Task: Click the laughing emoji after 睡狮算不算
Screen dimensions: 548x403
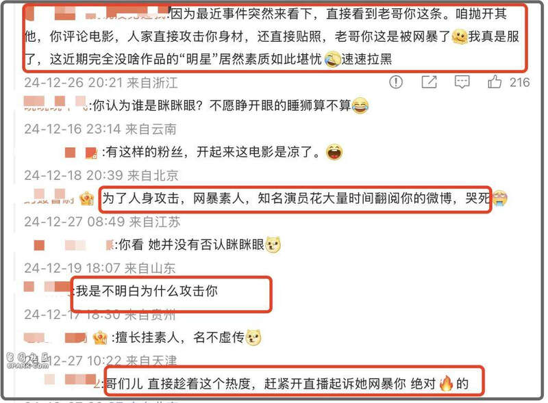Action: 360,105
